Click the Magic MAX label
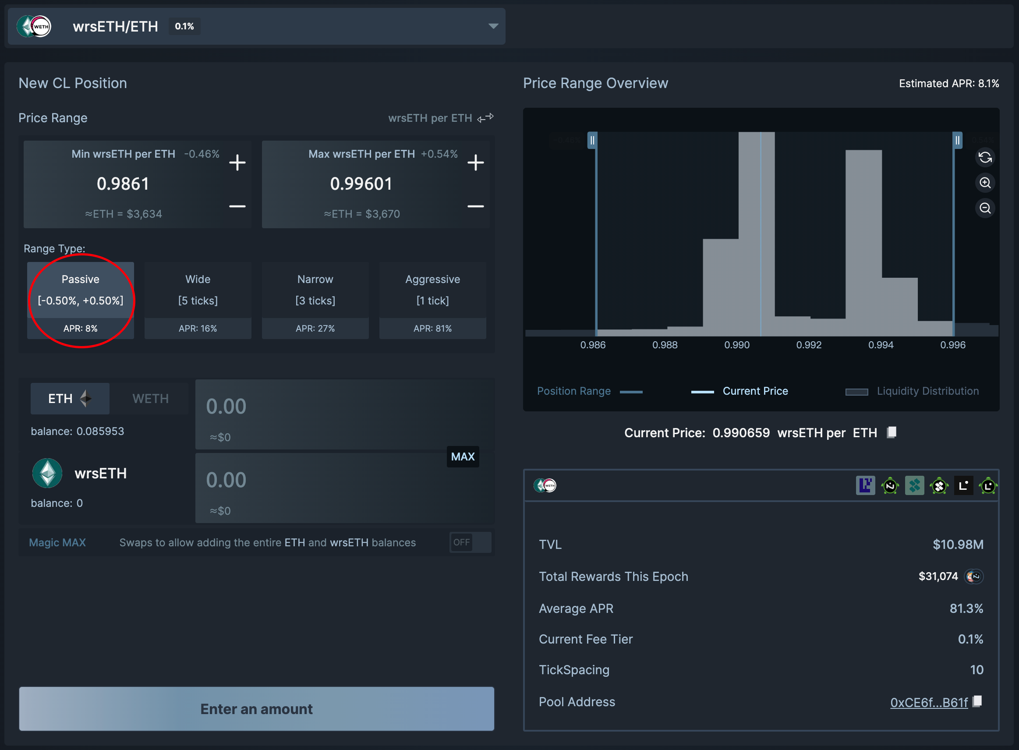 [x=57, y=542]
